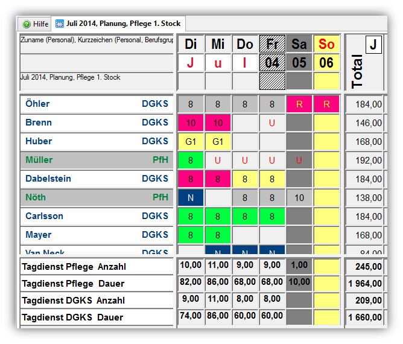Screen dimensions: 403x344
Task: Click Brenn's red U cell on Friday
Action: coord(272,123)
